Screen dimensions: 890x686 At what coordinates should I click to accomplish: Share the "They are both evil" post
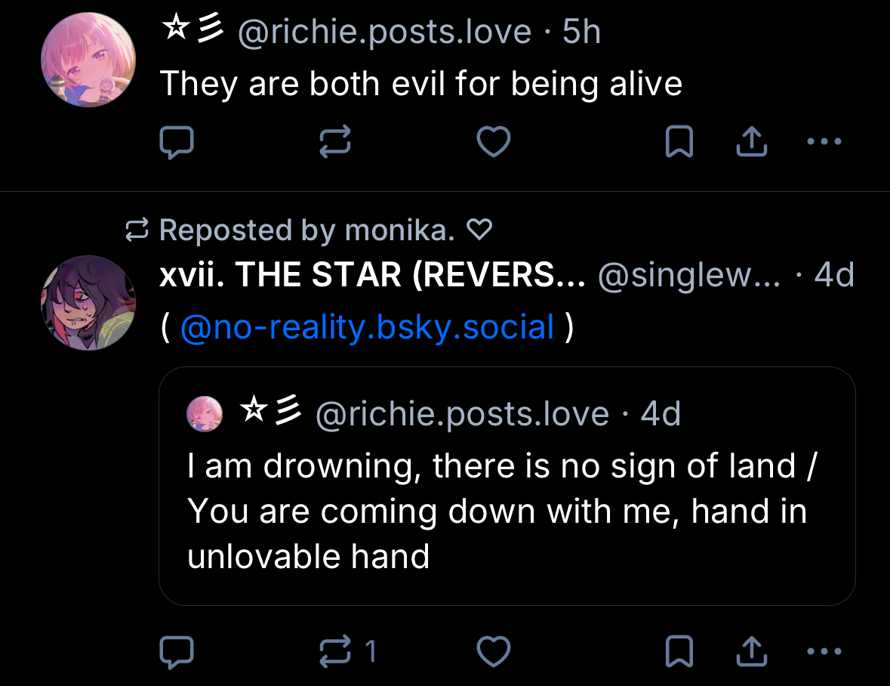click(751, 142)
